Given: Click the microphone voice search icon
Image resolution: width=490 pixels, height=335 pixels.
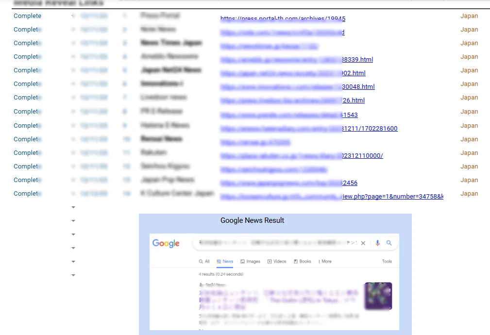Looking at the screenshot, I should click(377, 243).
